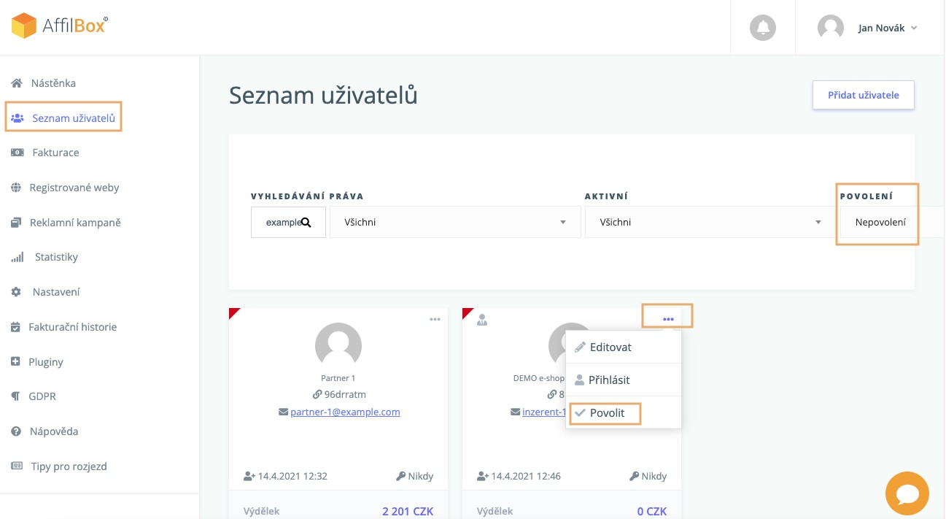Open partner-1@example.com email link
The height and width of the screenshot is (519, 946).
click(345, 412)
